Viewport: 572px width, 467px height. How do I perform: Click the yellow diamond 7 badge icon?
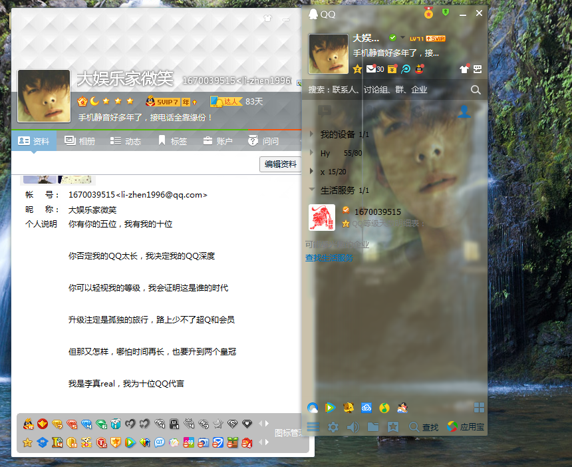[57, 424]
